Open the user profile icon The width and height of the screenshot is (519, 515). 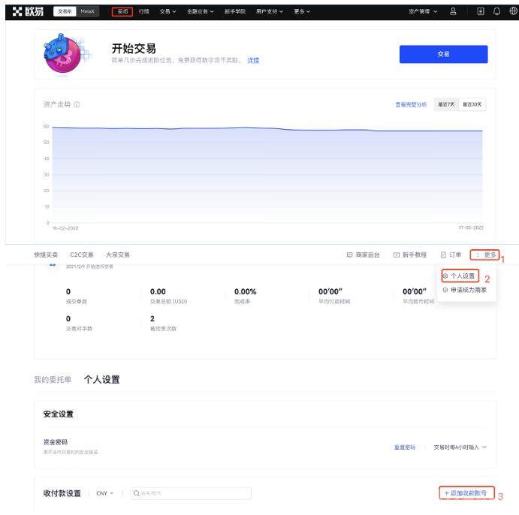[x=453, y=11]
